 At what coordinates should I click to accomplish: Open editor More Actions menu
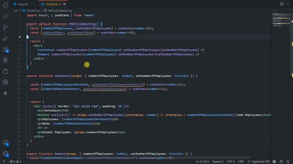tap(288, 4)
